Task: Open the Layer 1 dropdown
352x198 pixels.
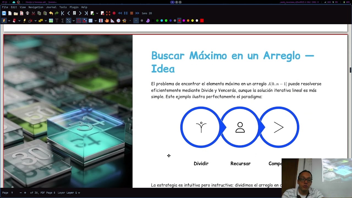Action: pos(73,193)
